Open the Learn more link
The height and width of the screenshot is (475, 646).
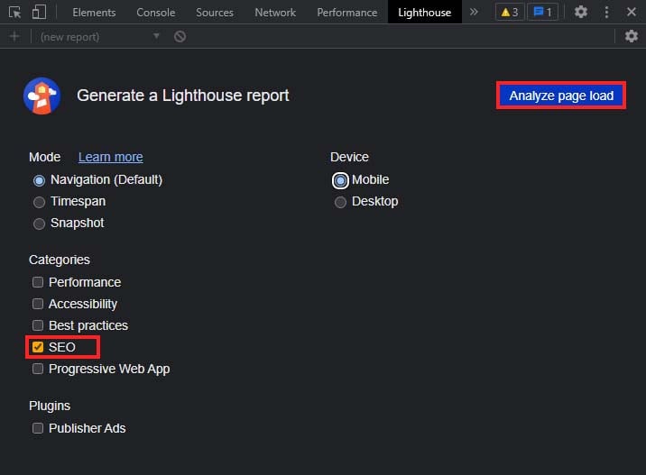coord(111,157)
